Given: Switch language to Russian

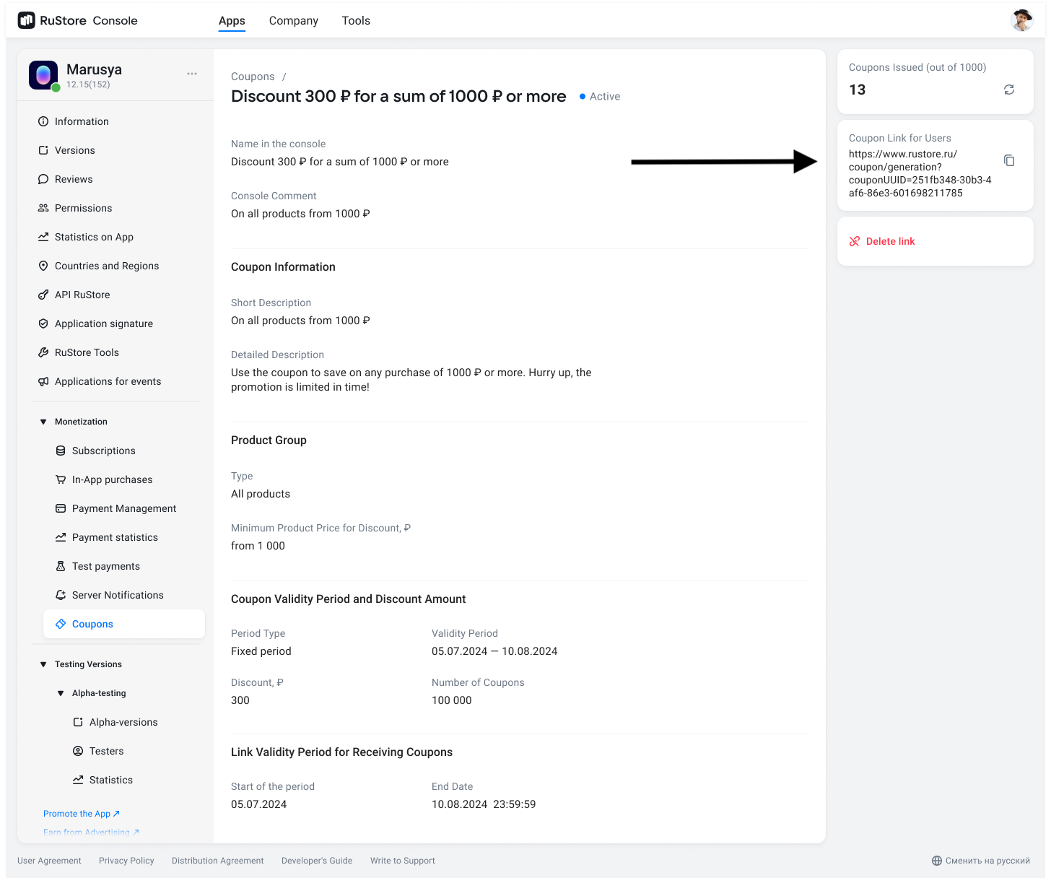Looking at the screenshot, I should [981, 861].
